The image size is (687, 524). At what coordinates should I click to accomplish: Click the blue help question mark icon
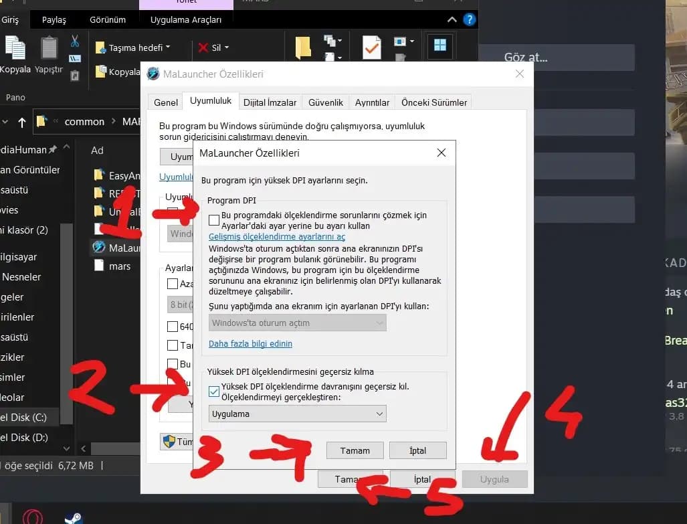[470, 19]
